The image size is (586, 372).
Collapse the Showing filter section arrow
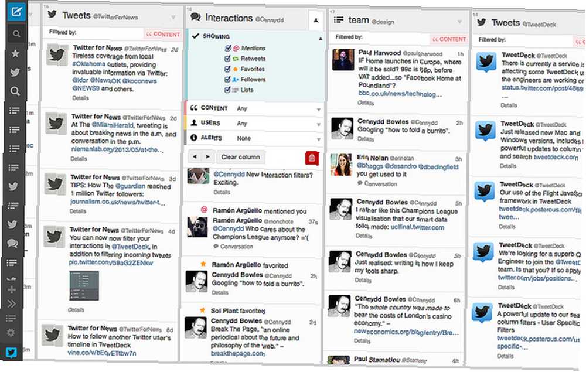(321, 39)
